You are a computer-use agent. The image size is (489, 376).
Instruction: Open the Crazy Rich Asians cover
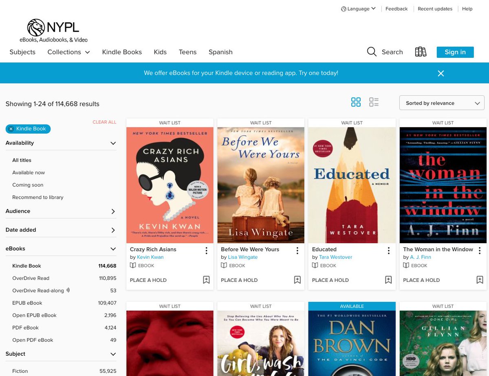[x=170, y=185]
